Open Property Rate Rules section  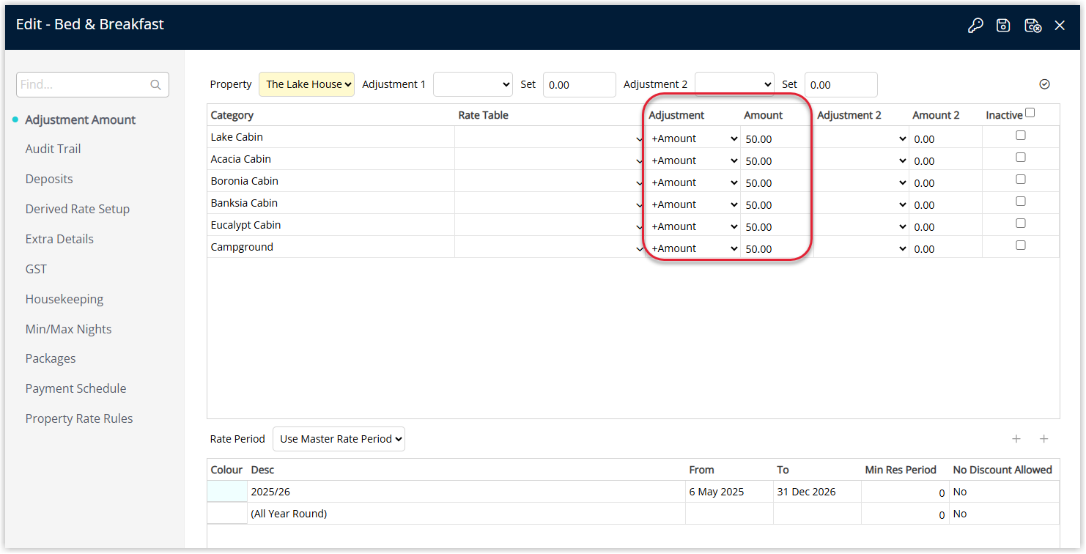[79, 418]
